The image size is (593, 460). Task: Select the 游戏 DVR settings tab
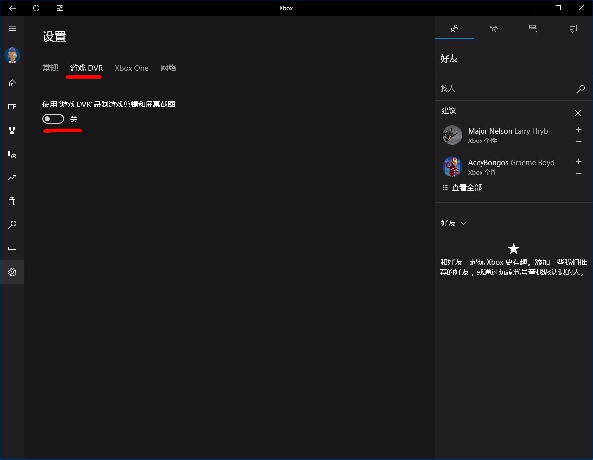click(x=86, y=68)
